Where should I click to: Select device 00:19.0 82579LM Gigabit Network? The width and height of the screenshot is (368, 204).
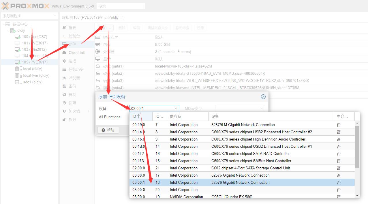click(x=242, y=125)
